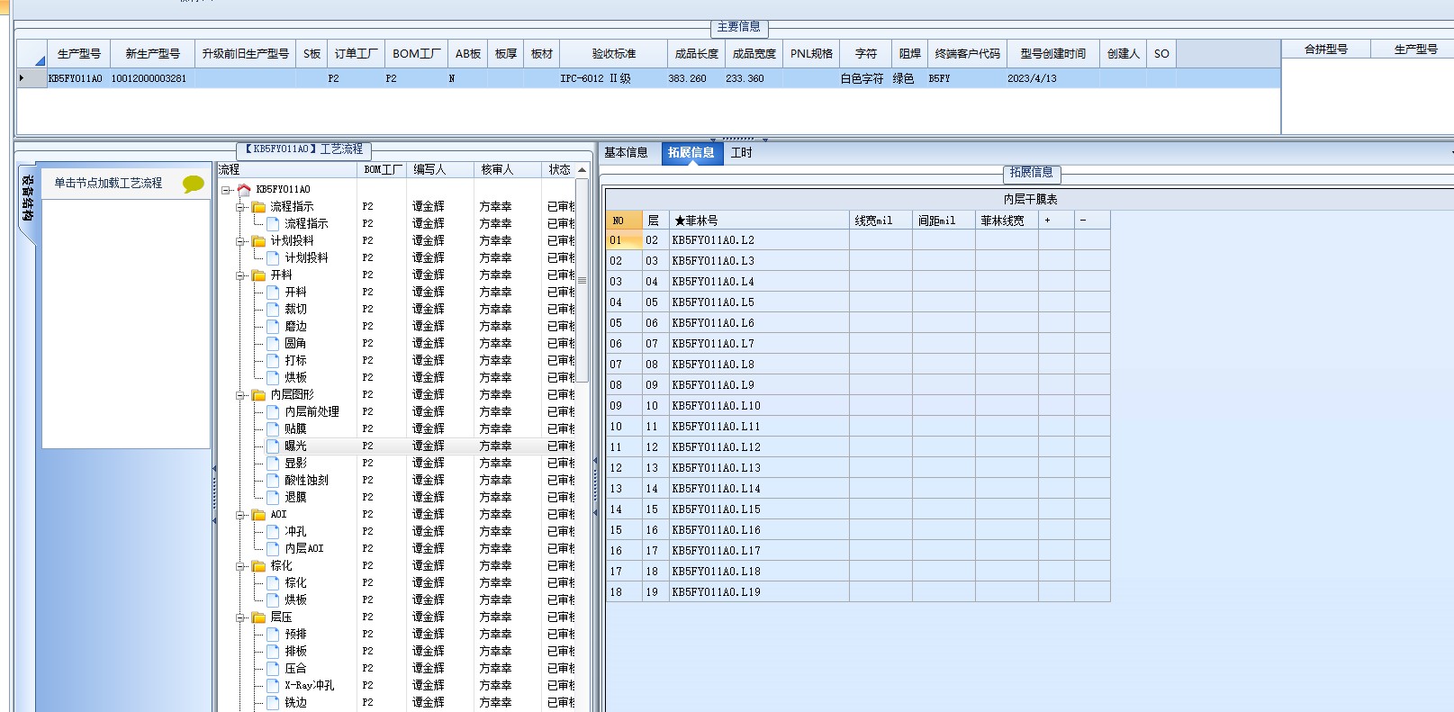Click the document icon of 裁切
Screen dimensions: 1454x712
coord(274,310)
